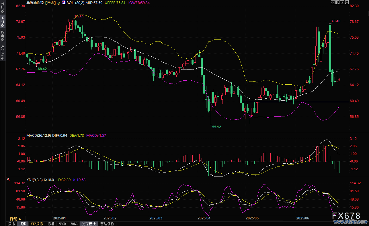The height and width of the screenshot is (226, 369).
Task: Open the 合约资料 sidebar tab
Action: [x=3, y=52]
